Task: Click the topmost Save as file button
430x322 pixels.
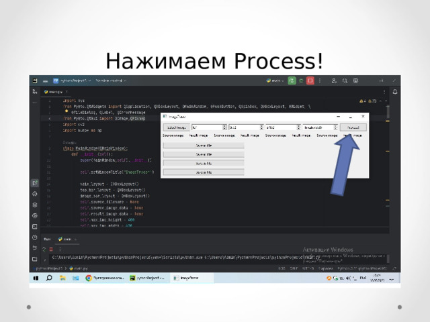Action: point(204,146)
